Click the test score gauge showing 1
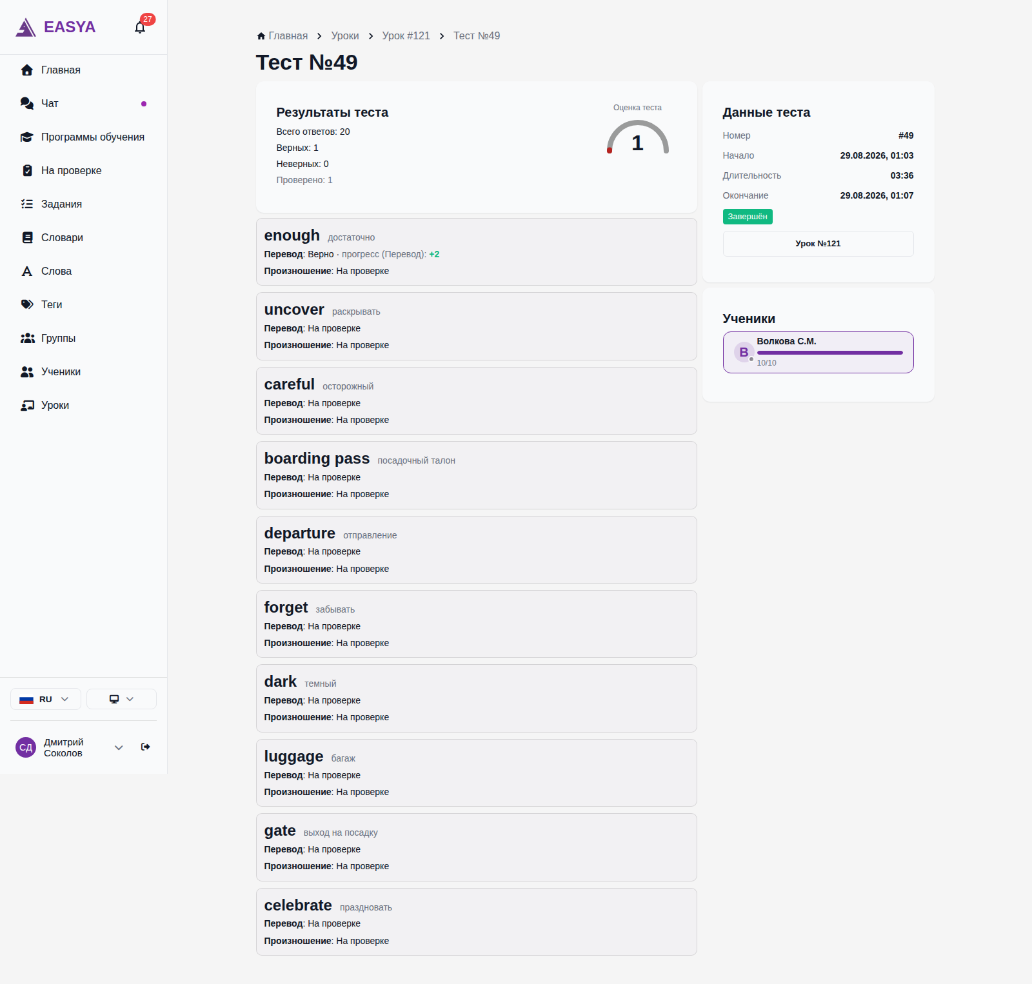The image size is (1032, 984). click(637, 137)
